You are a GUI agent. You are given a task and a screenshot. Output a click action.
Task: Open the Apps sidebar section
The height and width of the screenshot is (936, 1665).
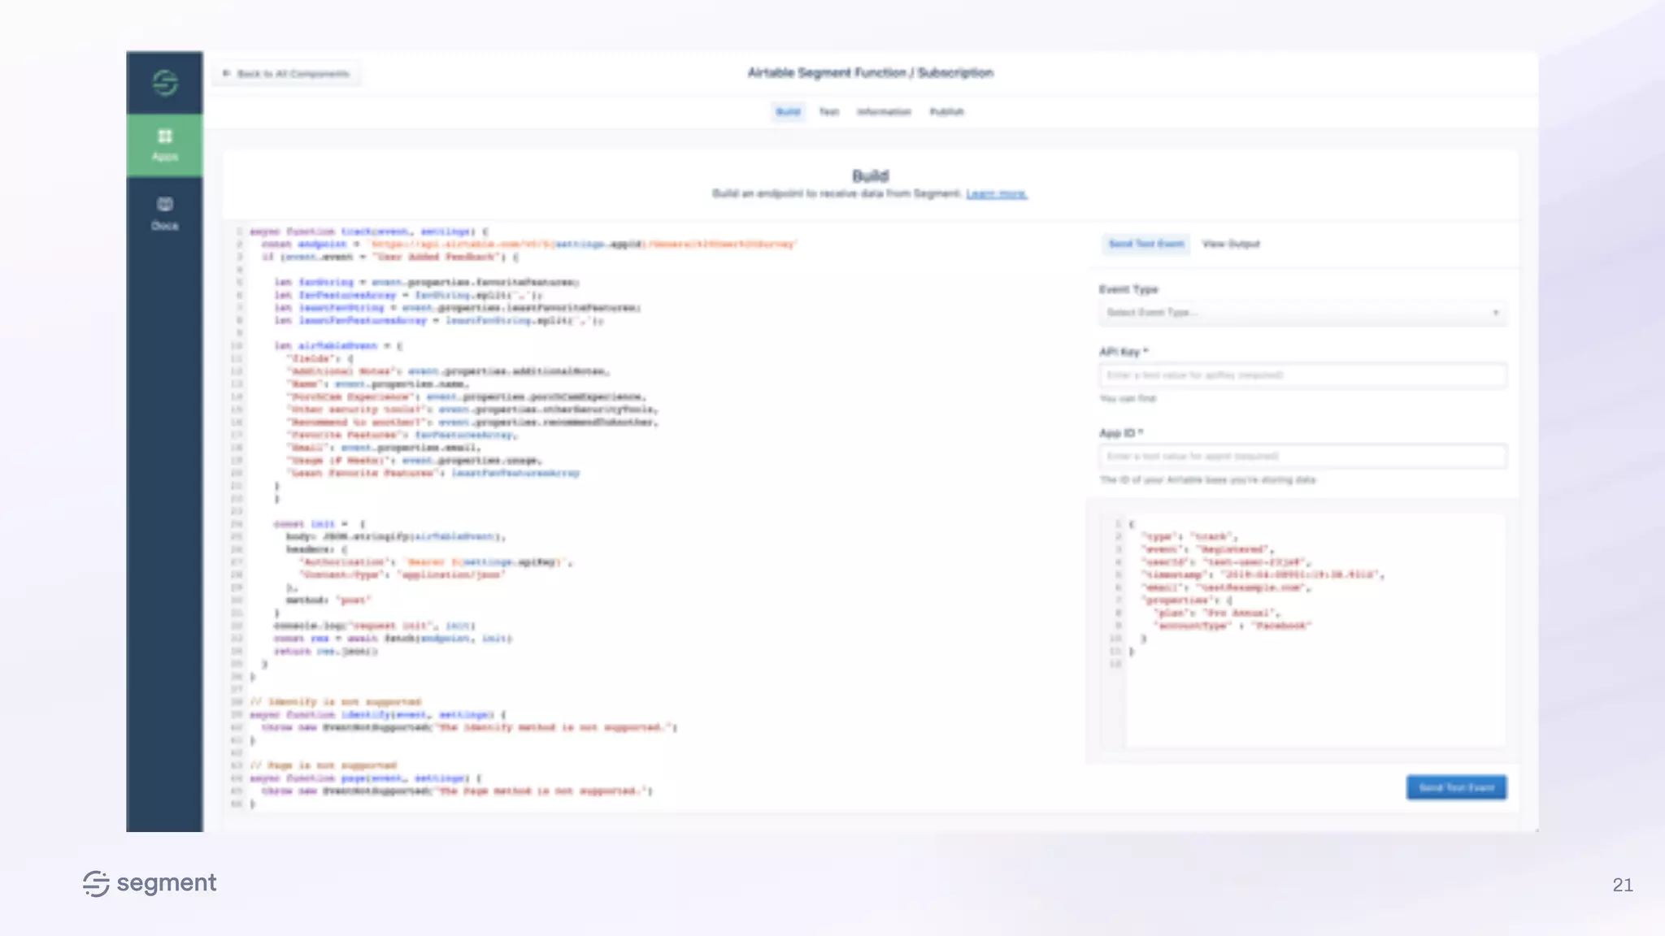(x=165, y=145)
